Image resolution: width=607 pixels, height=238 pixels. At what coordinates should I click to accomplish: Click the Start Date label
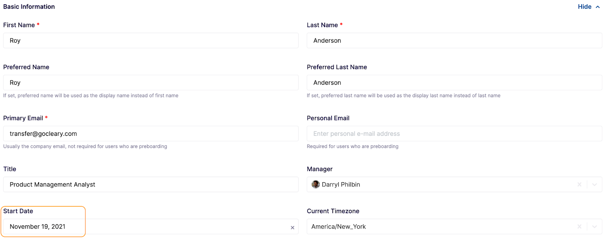(18, 211)
